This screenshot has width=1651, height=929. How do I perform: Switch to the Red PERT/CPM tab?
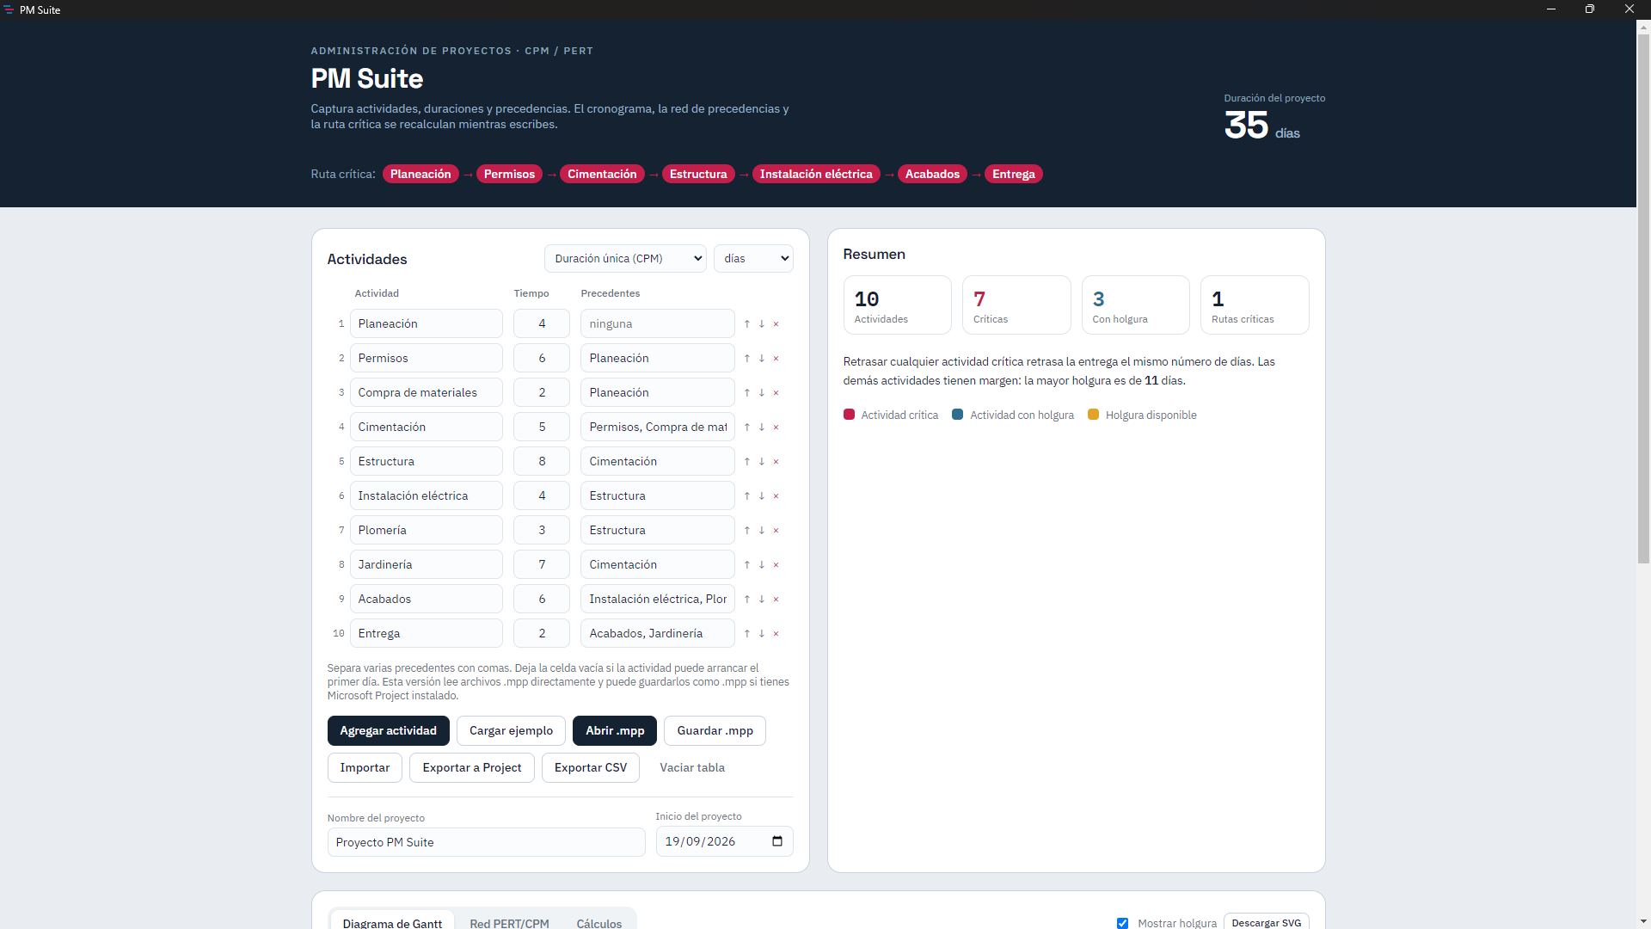(x=509, y=923)
